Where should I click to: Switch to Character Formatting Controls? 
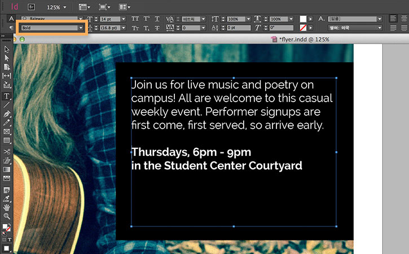point(11,19)
